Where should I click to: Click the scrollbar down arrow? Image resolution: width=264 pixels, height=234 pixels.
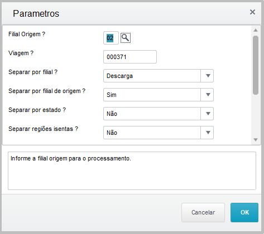(x=256, y=140)
